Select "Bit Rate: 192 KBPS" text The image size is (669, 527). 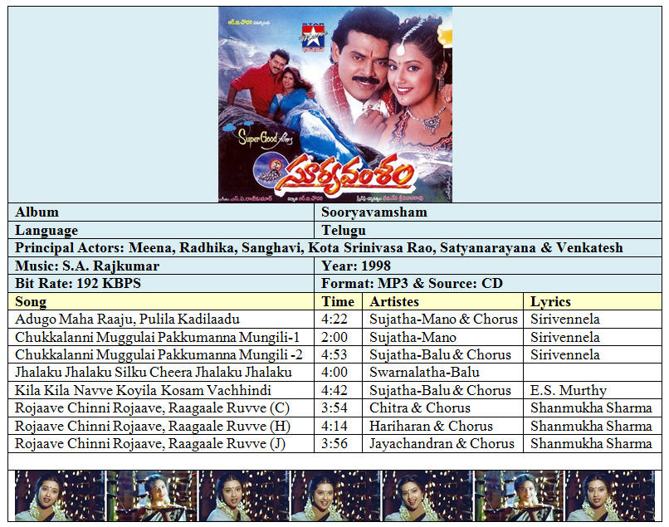coord(78,283)
